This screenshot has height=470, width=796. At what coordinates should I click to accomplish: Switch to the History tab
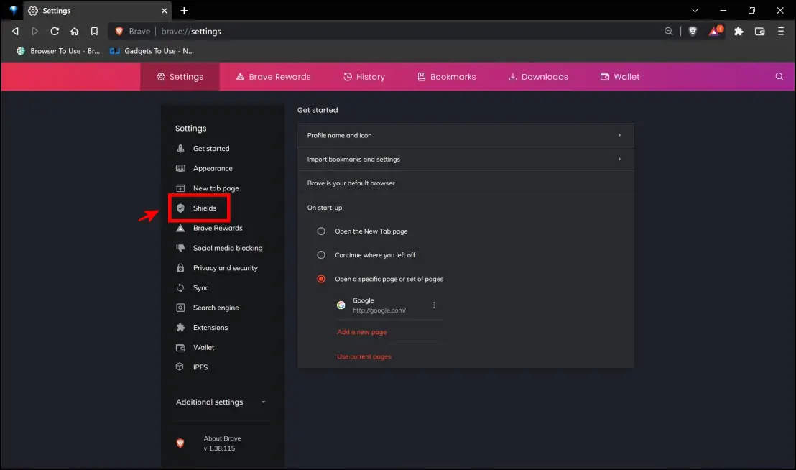point(364,77)
